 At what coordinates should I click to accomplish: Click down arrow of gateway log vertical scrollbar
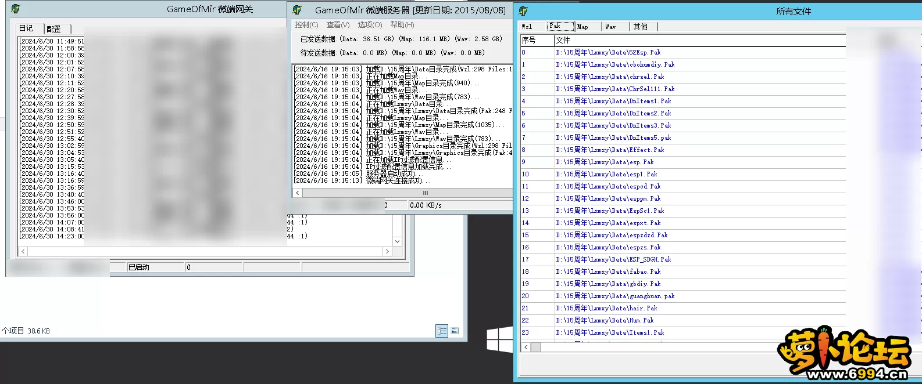tap(397, 241)
